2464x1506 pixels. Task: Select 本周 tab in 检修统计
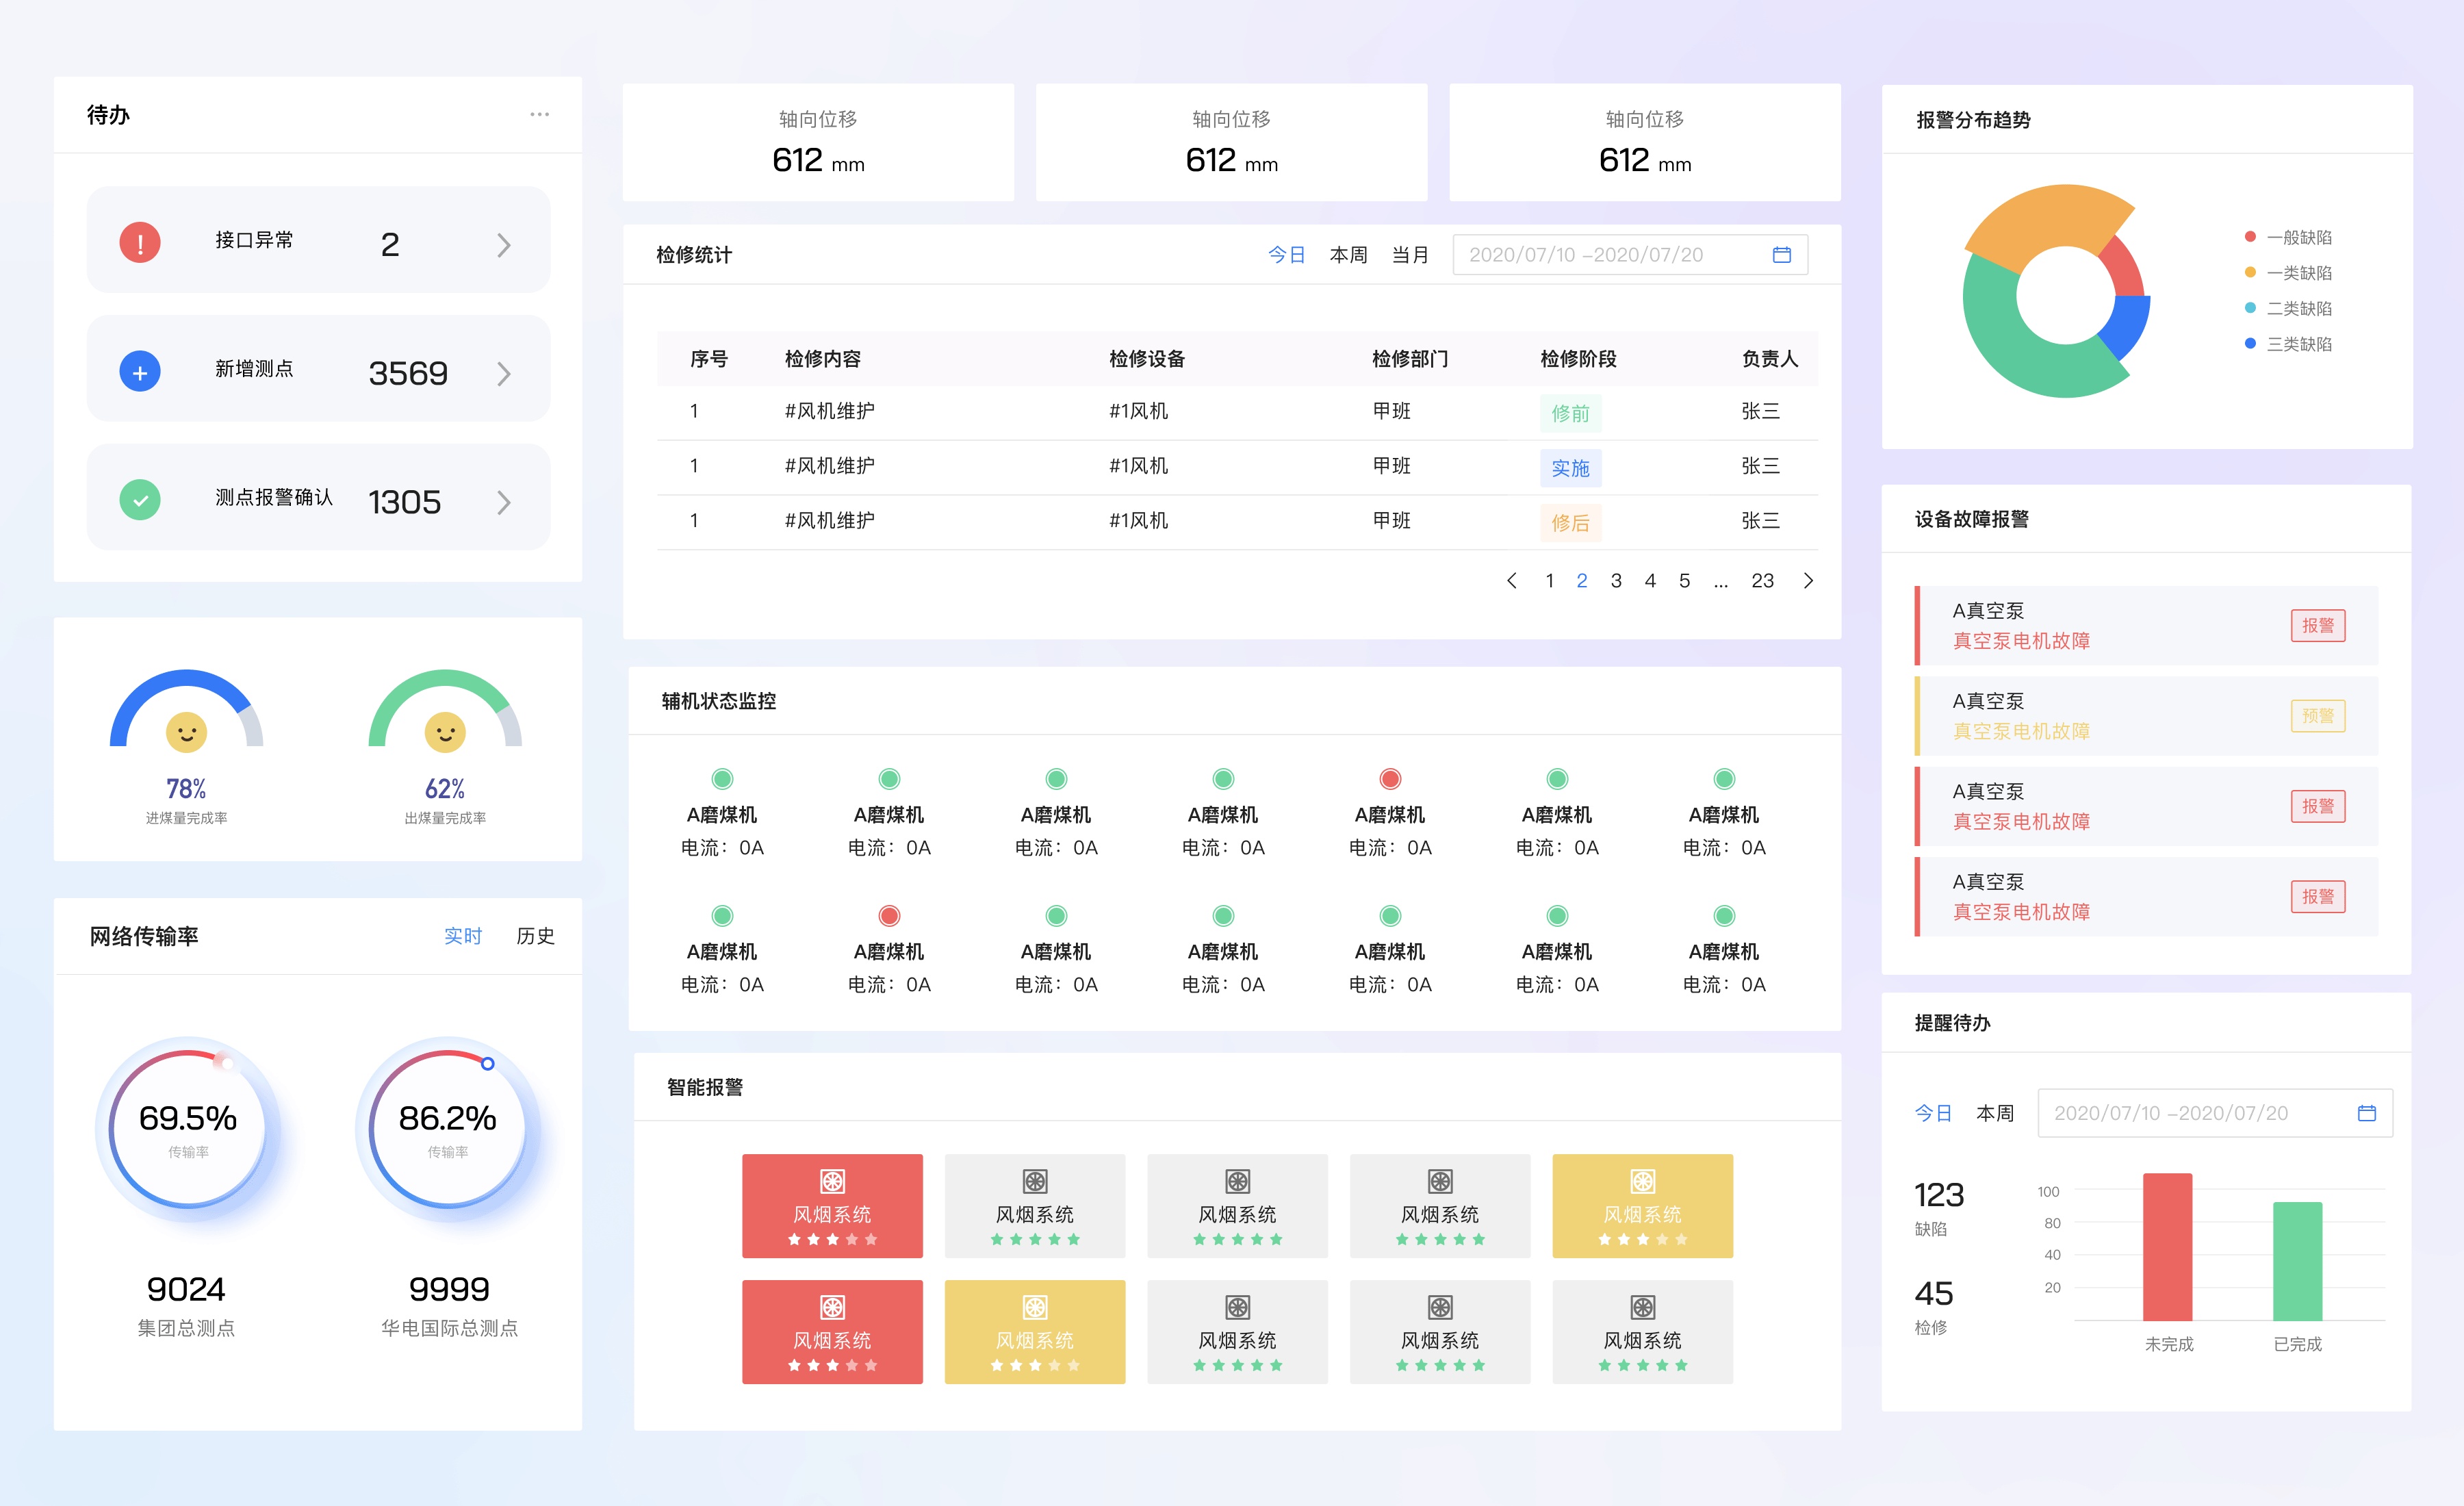[x=1347, y=255]
